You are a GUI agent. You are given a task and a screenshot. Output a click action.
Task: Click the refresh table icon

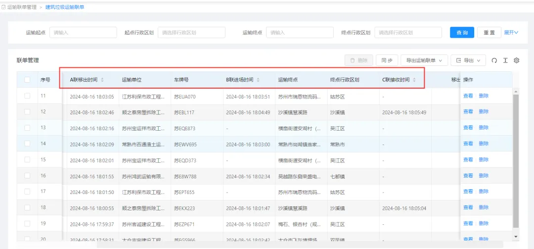494,60
